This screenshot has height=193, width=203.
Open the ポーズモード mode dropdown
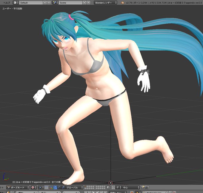click(18, 187)
